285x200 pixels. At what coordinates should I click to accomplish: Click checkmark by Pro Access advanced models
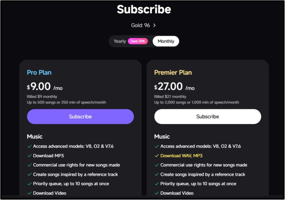(x=29, y=146)
